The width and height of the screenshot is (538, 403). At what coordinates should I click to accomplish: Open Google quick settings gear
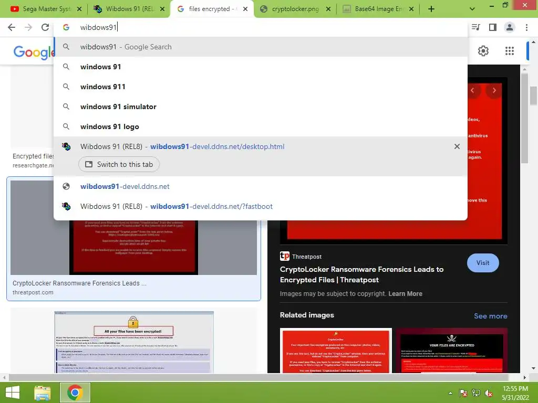483,51
